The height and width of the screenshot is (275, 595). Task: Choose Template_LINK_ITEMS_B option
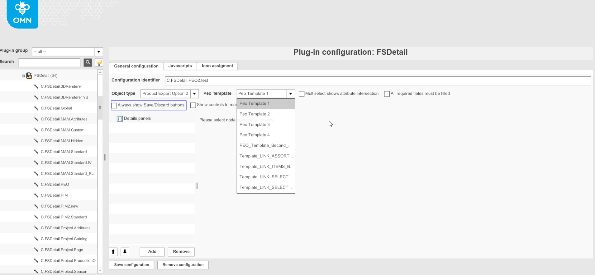[x=266, y=167]
